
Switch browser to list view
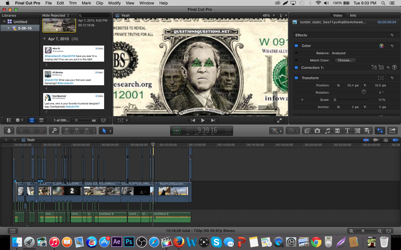[x=41, y=120]
